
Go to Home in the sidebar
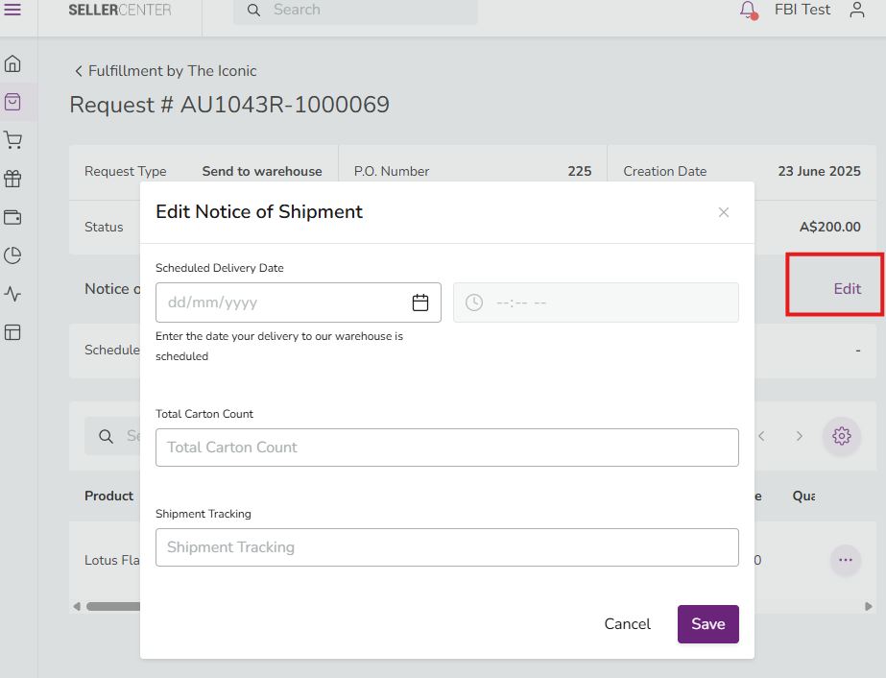[x=12, y=64]
